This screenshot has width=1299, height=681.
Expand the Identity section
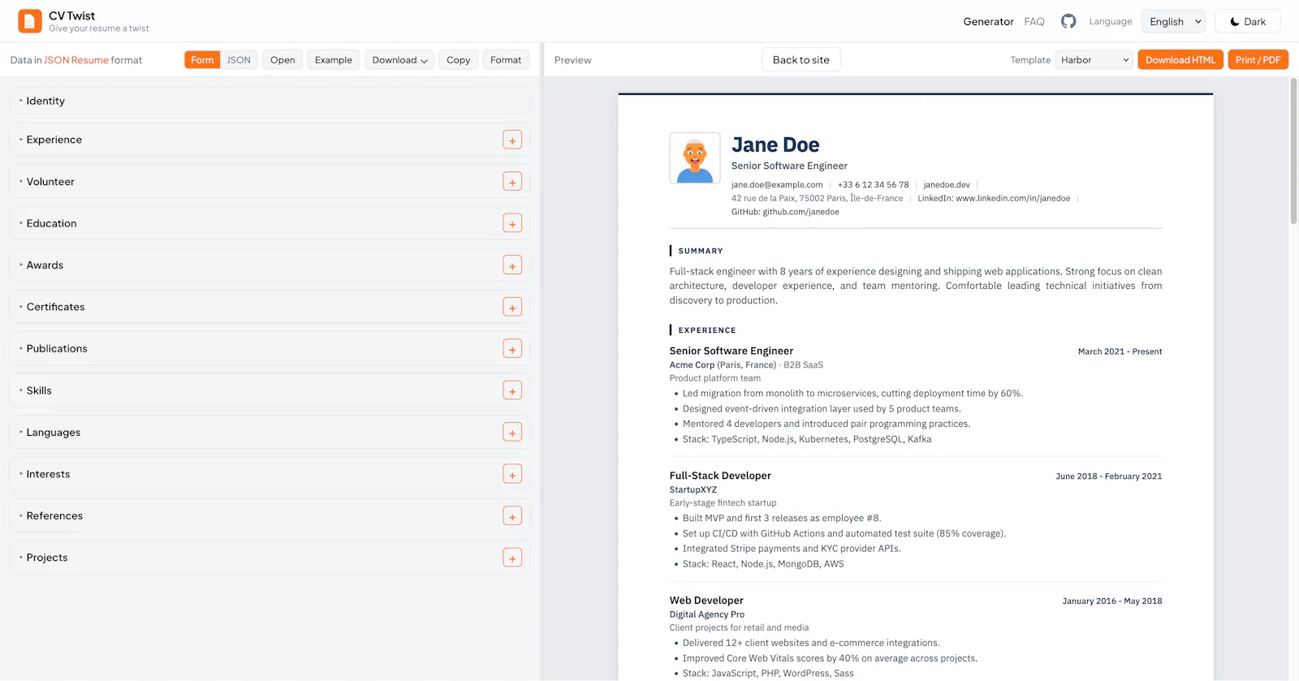coord(270,101)
